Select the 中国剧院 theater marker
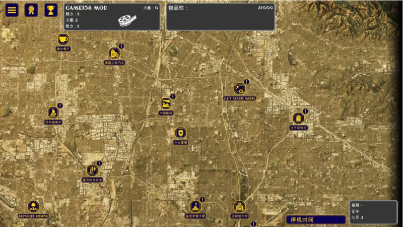This screenshot has height=227, width=403. click(x=166, y=103)
